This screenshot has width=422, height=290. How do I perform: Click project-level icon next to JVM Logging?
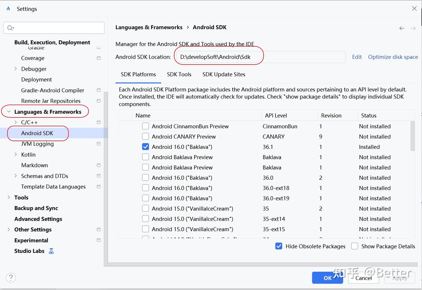click(99, 144)
